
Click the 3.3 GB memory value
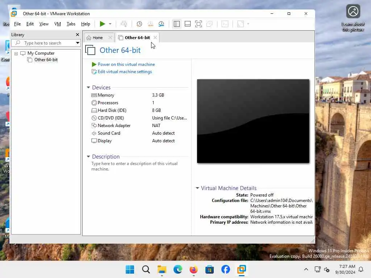coord(158,95)
